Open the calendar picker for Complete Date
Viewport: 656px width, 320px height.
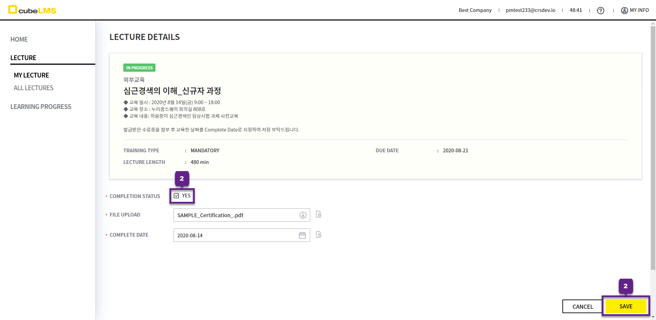(302, 235)
